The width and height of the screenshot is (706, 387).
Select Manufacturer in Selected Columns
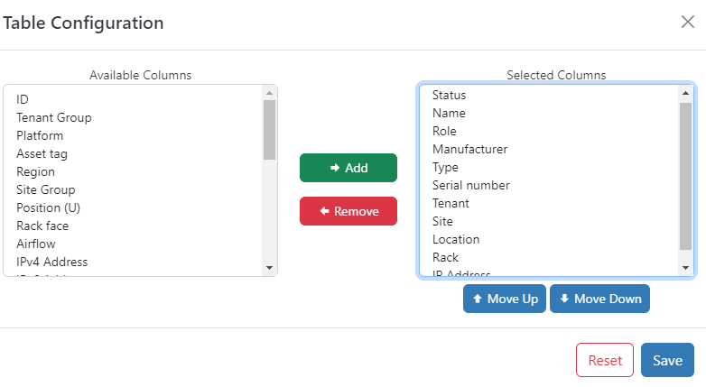[x=549, y=149]
